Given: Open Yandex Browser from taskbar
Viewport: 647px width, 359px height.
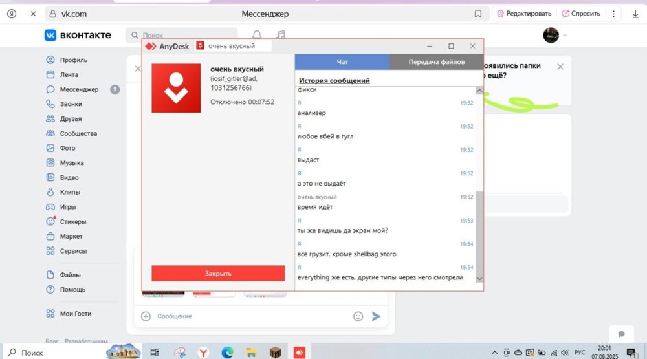Looking at the screenshot, I should (x=203, y=353).
